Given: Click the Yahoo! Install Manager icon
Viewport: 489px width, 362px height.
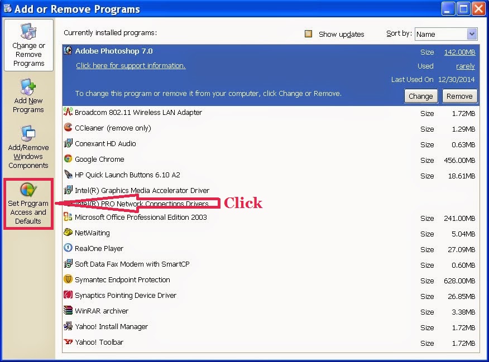Looking at the screenshot, I should coord(68,326).
